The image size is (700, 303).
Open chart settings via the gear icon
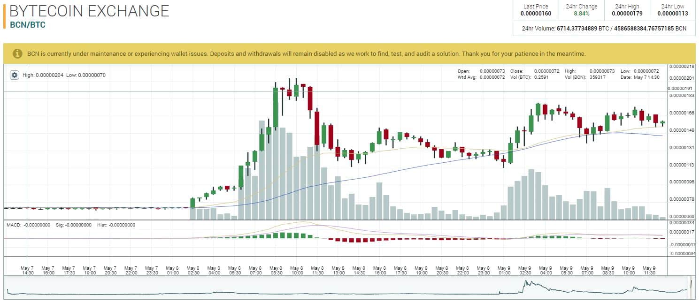pyautogui.click(x=15, y=75)
